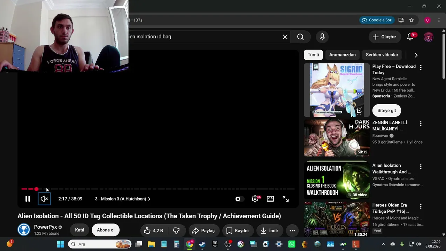Open the player settings gear
Viewport: 446px width, 251px height.
[255, 199]
